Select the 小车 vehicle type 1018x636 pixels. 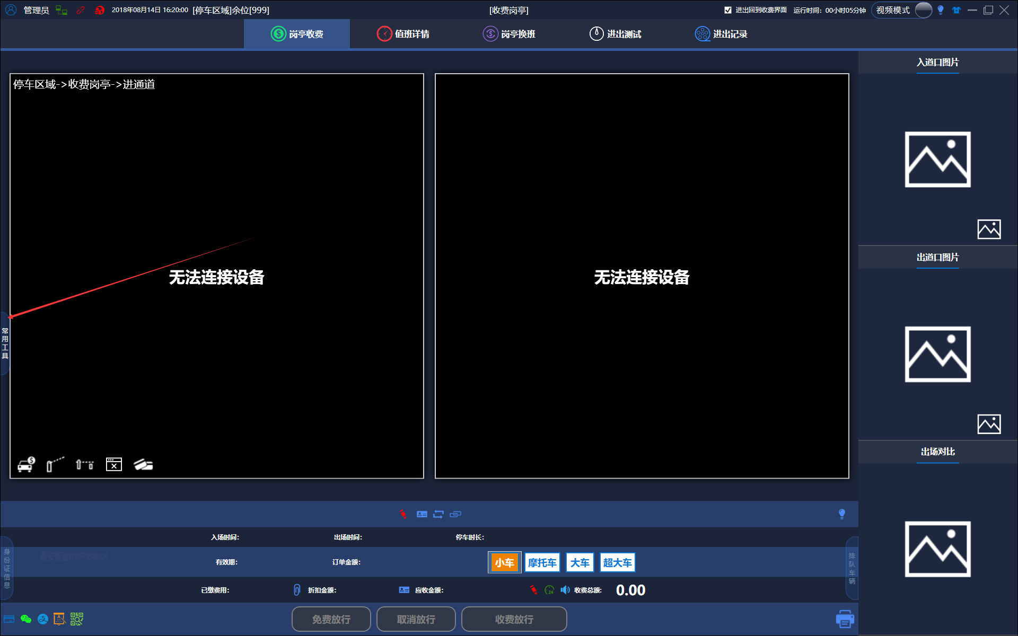pos(504,562)
